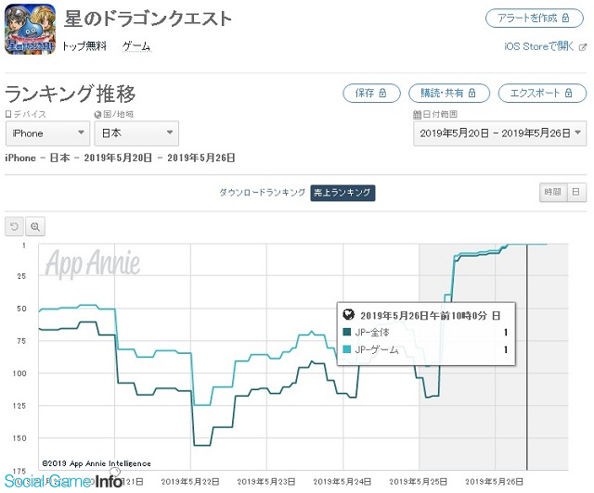594x493 pixels.
Task: Click the エクスポート button
Action: coord(542,93)
